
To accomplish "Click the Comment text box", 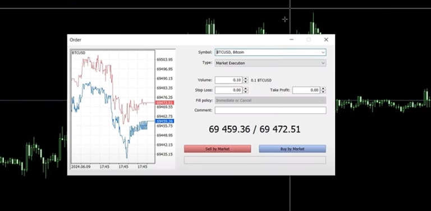I will [270, 110].
